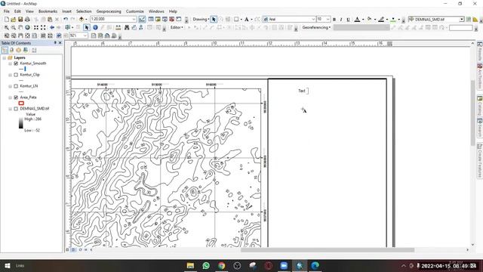Click the layout Zoom Whole Page icon
Screen dimensions: 483x272
point(27,36)
